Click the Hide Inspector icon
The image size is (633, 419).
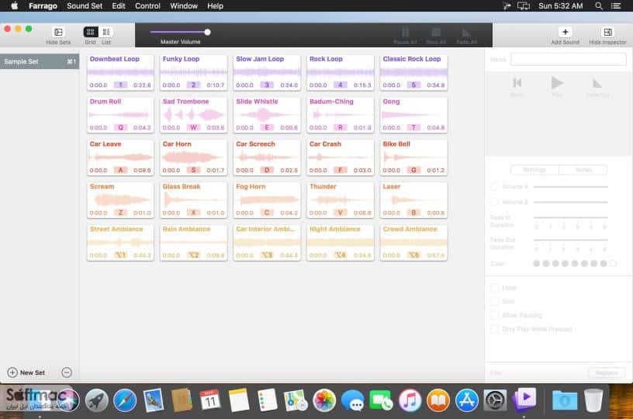(x=607, y=32)
